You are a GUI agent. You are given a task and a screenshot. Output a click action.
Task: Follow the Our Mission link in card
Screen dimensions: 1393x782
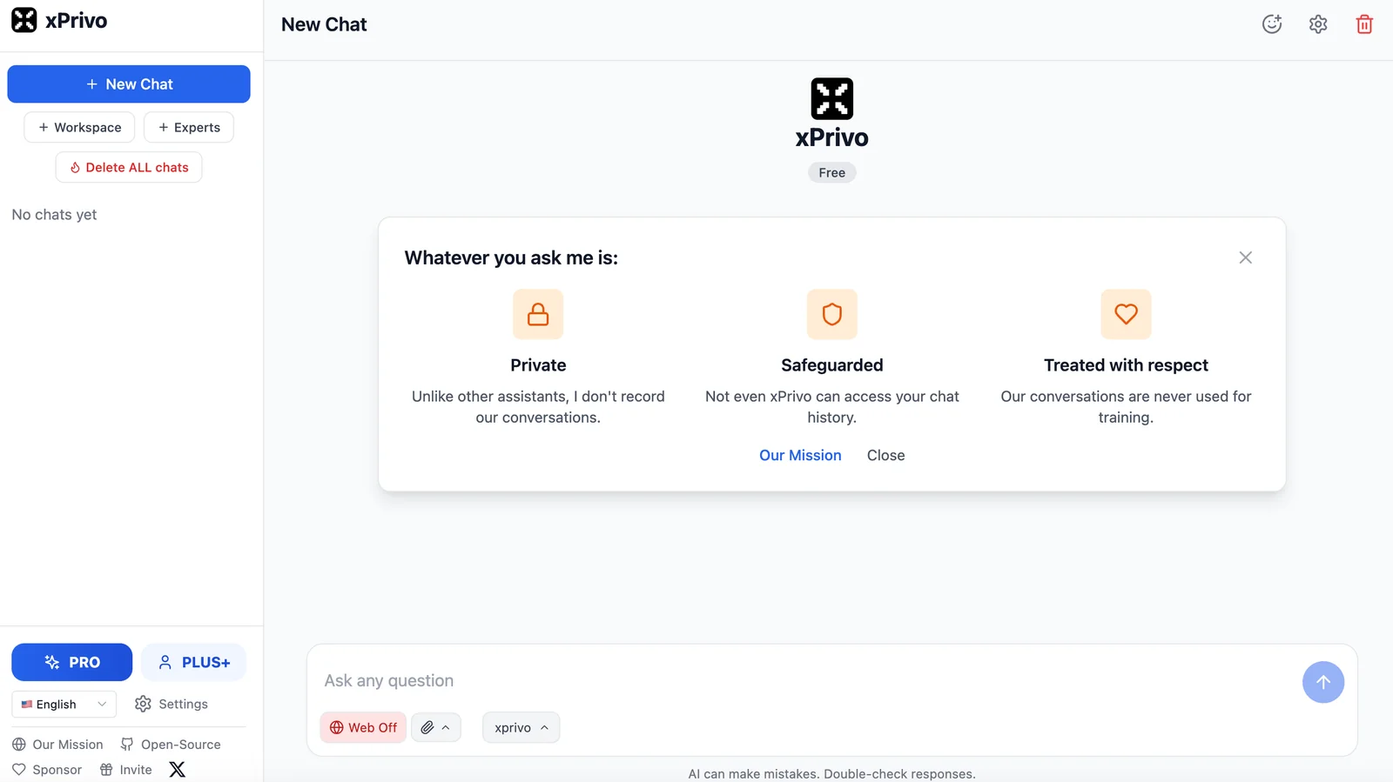pyautogui.click(x=800, y=455)
